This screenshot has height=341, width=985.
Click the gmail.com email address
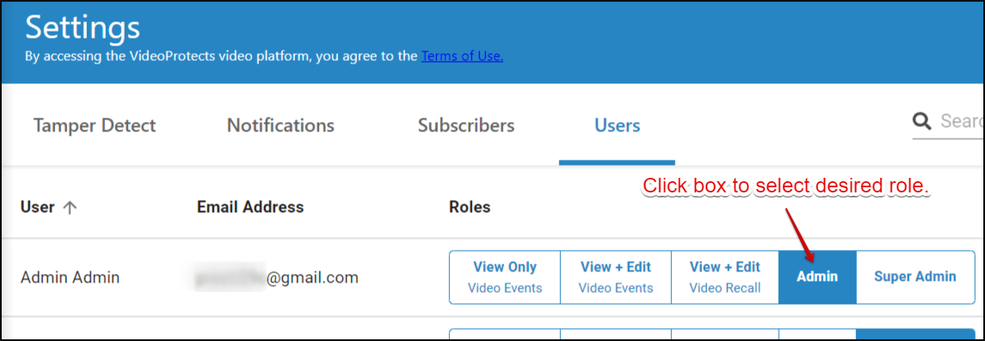(x=276, y=277)
